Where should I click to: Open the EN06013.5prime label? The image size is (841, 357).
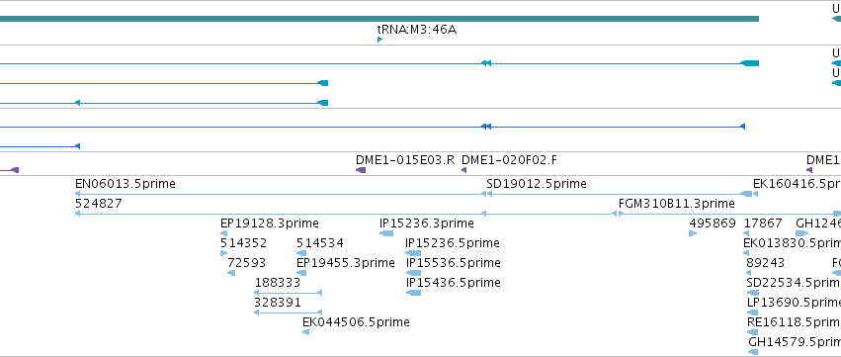[126, 184]
